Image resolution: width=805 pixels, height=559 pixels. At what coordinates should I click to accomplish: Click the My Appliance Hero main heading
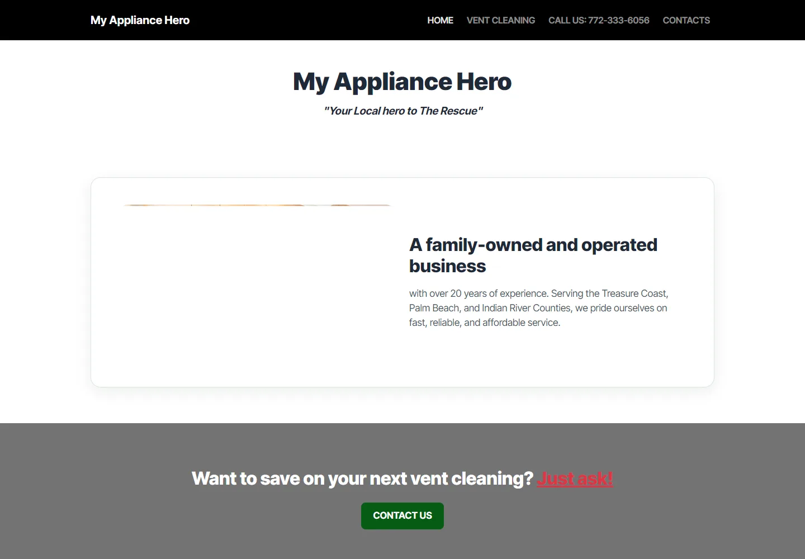click(402, 82)
